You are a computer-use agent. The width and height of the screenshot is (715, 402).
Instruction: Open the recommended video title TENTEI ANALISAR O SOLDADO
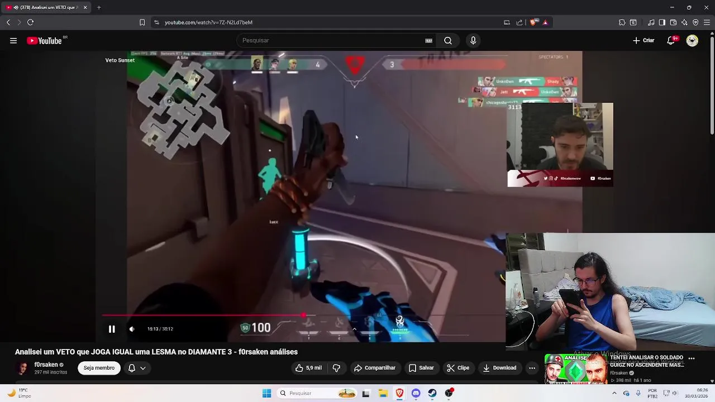(647, 361)
